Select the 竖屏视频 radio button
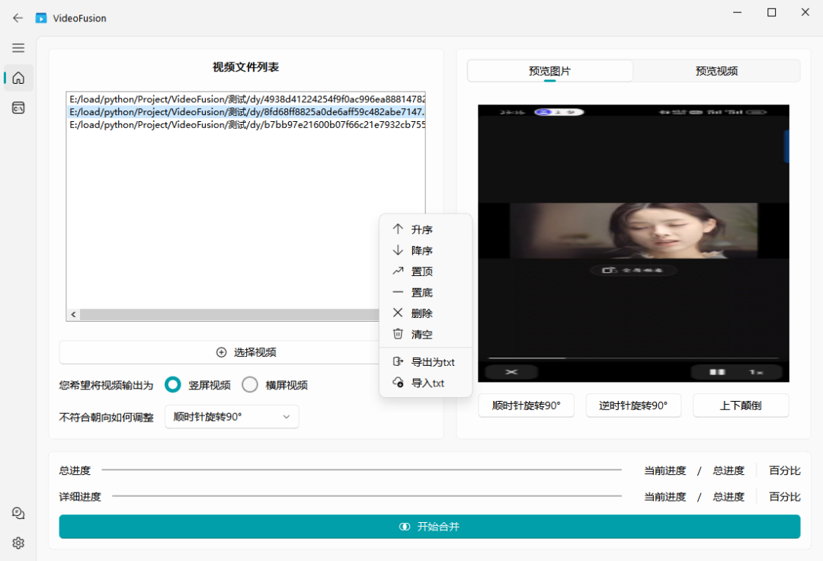Viewport: 823px width, 561px height. point(173,385)
